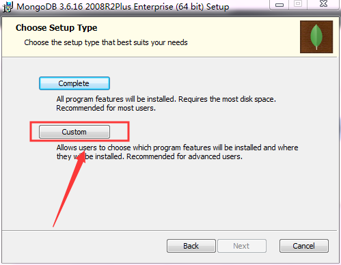Viewport: 341px width, 265px height.
Task: Click the greyed-out Next button
Action: pos(242,246)
